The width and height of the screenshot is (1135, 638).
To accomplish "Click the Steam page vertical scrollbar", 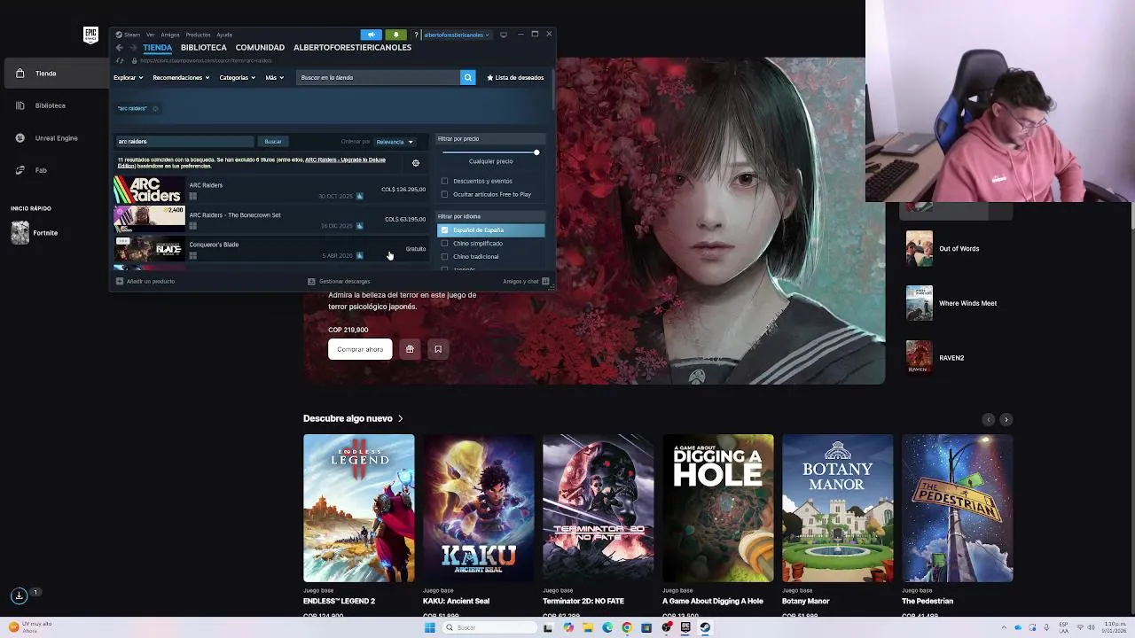I will tap(552, 89).
